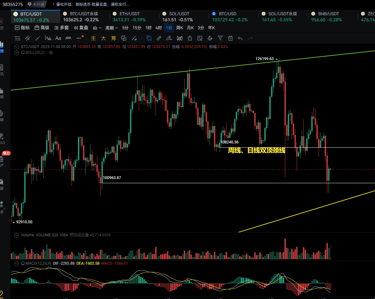The height and width of the screenshot is (299, 375).
Task: Click the undo arrow icon
Action: (240, 38)
